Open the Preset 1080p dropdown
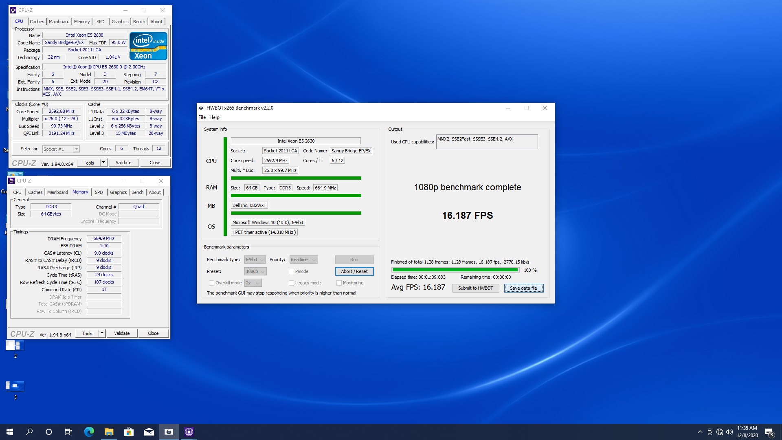This screenshot has height=440, width=782. [x=255, y=272]
